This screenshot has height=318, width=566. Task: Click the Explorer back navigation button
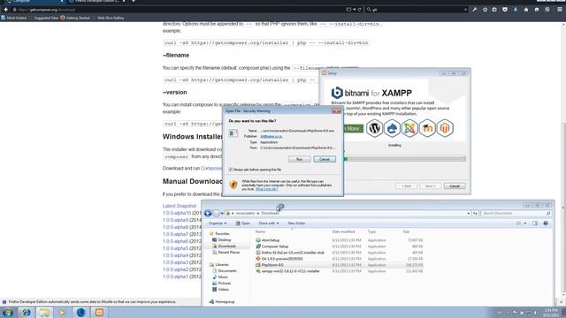pyautogui.click(x=208, y=214)
